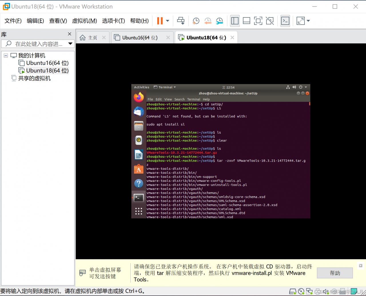Toggle the library sidebar view icon
The image size is (366, 296).
pos(235,21)
